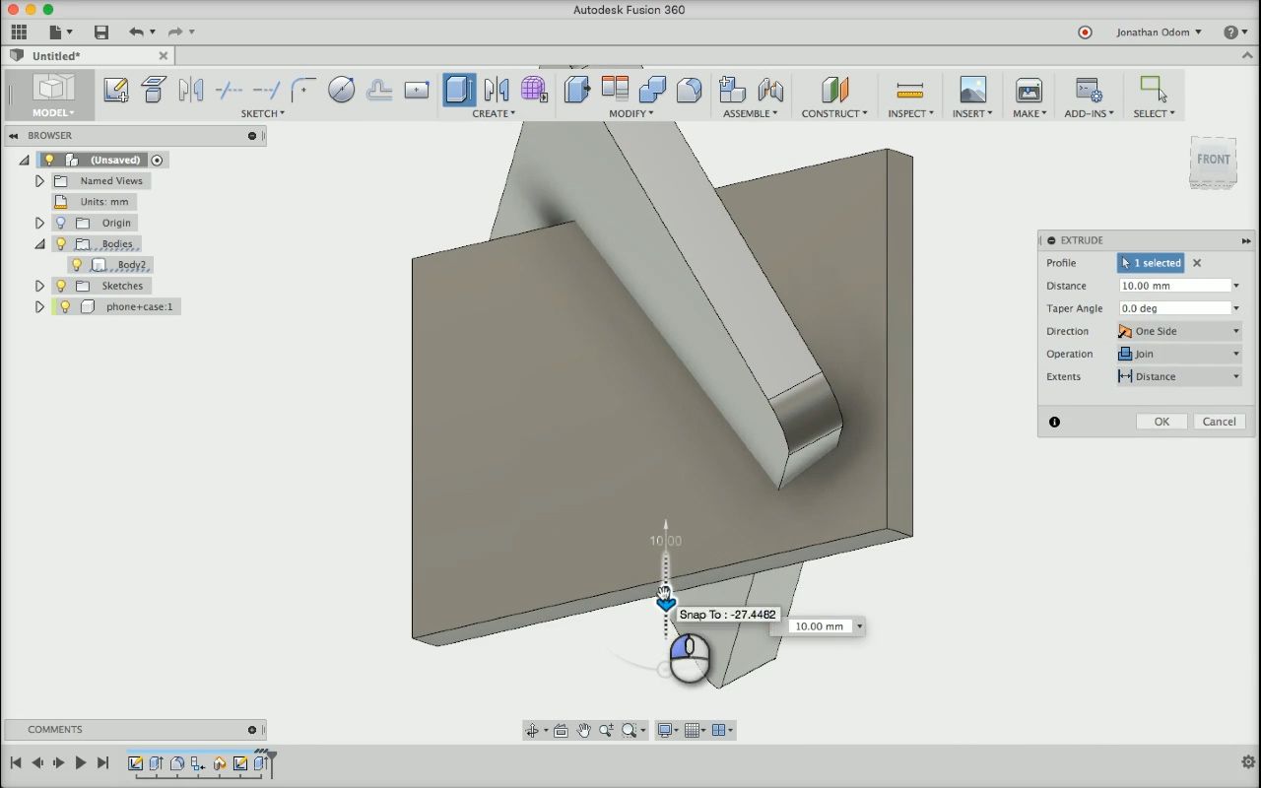
Task: Open the Operation Join dropdown
Action: [x=1179, y=354]
